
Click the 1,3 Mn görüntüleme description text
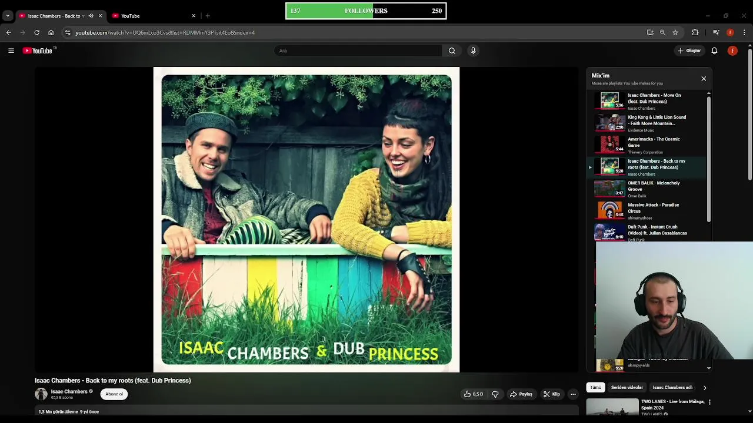click(x=69, y=412)
